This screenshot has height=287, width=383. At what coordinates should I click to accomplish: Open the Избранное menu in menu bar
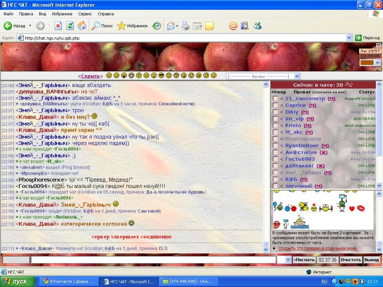click(62, 14)
